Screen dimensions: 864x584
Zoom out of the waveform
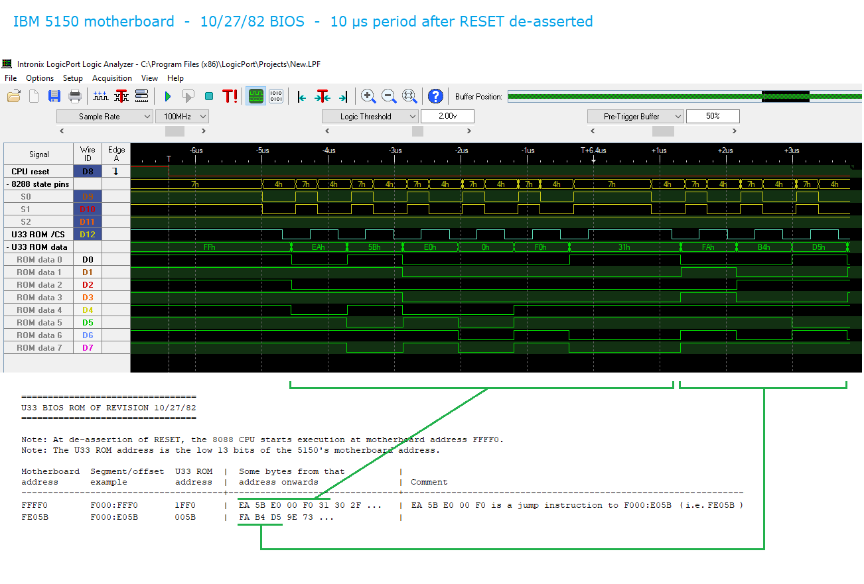tap(389, 97)
